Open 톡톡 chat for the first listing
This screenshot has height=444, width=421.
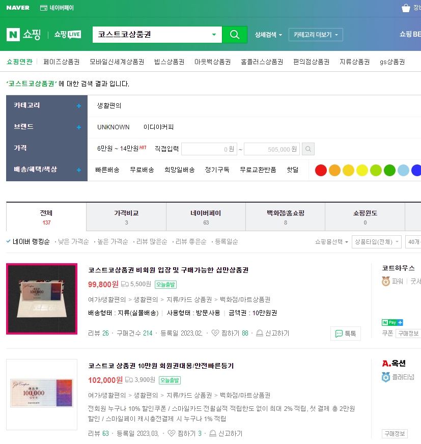coord(345,334)
